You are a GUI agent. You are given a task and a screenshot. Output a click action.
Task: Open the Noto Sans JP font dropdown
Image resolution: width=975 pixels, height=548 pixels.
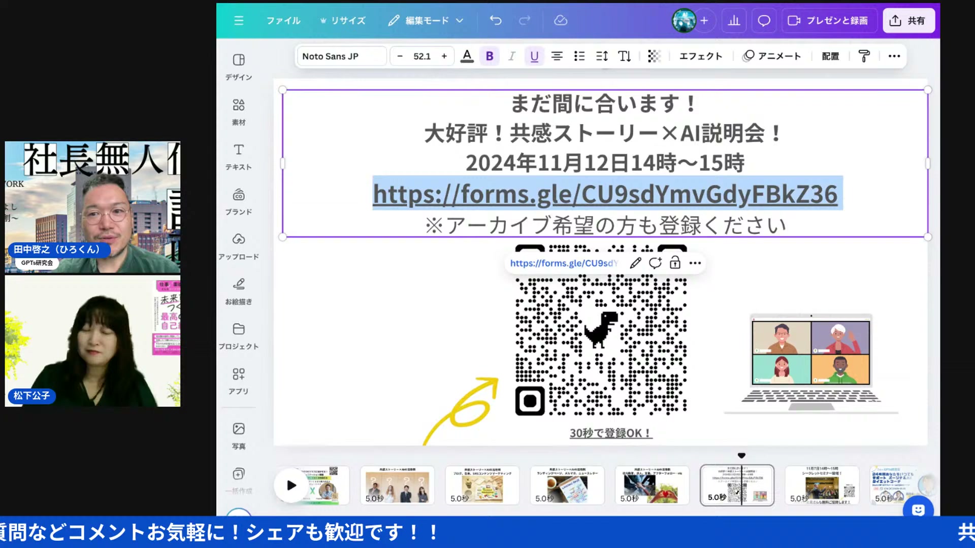coord(341,56)
